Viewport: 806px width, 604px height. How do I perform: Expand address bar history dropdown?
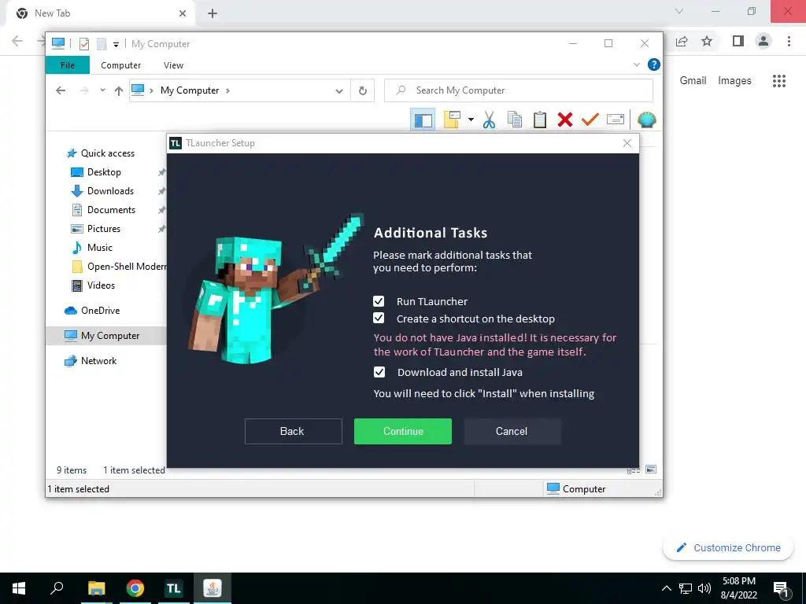338,91
